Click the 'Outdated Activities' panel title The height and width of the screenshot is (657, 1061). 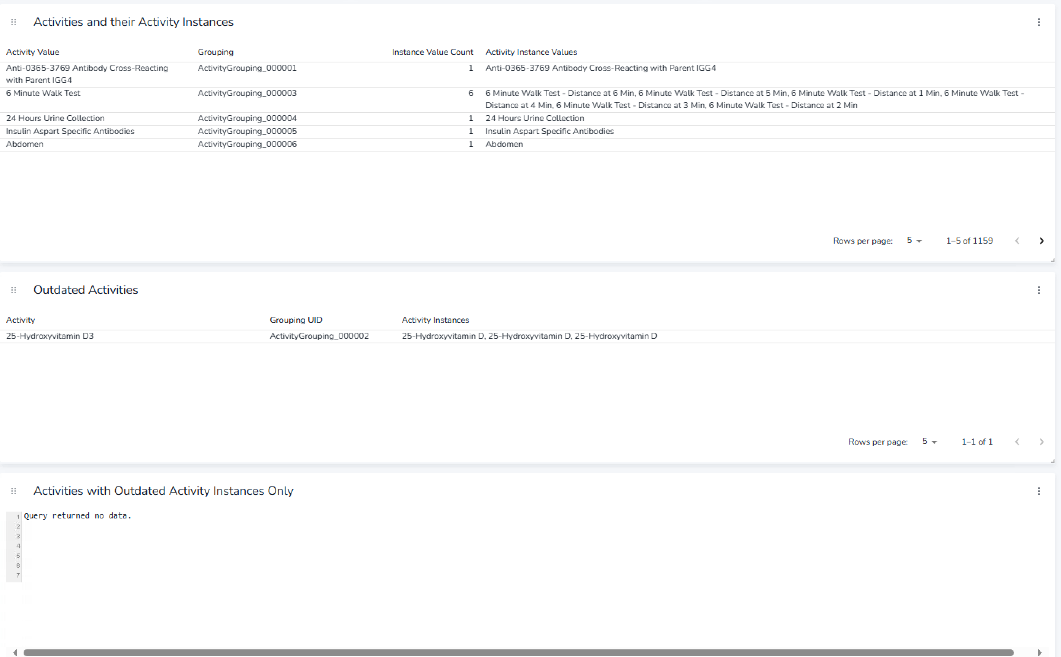pyautogui.click(x=86, y=290)
